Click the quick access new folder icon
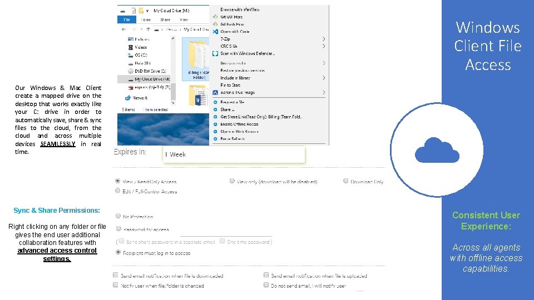 click(x=141, y=11)
